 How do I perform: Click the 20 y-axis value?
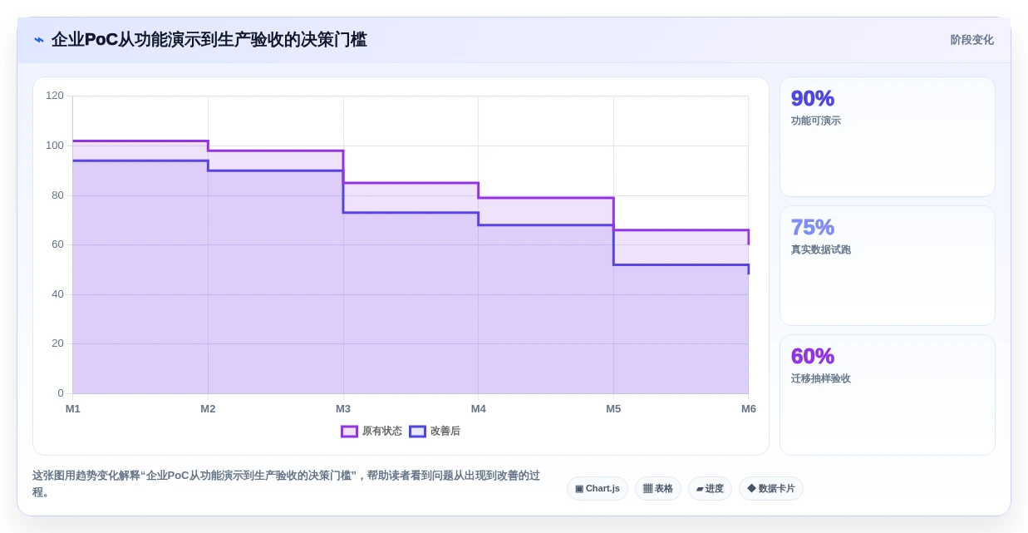click(57, 343)
